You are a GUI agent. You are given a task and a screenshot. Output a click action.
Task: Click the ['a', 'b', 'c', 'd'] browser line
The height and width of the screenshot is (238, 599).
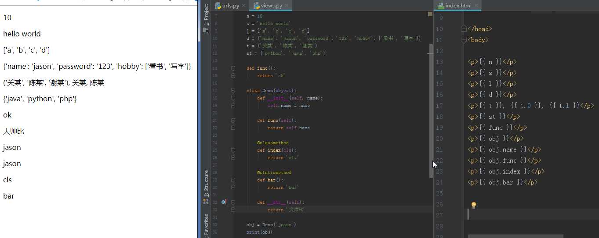click(26, 50)
